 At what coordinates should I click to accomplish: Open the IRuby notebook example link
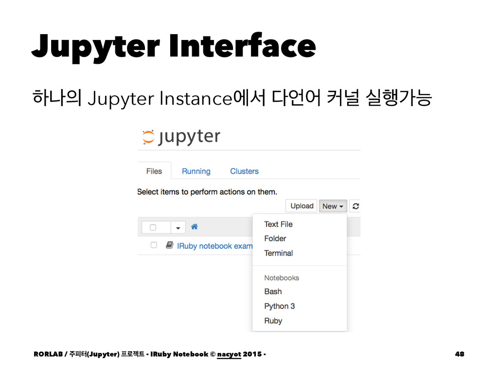pos(214,246)
